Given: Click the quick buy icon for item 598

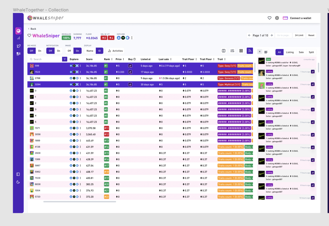Looking at the screenshot, I should coord(130,66).
